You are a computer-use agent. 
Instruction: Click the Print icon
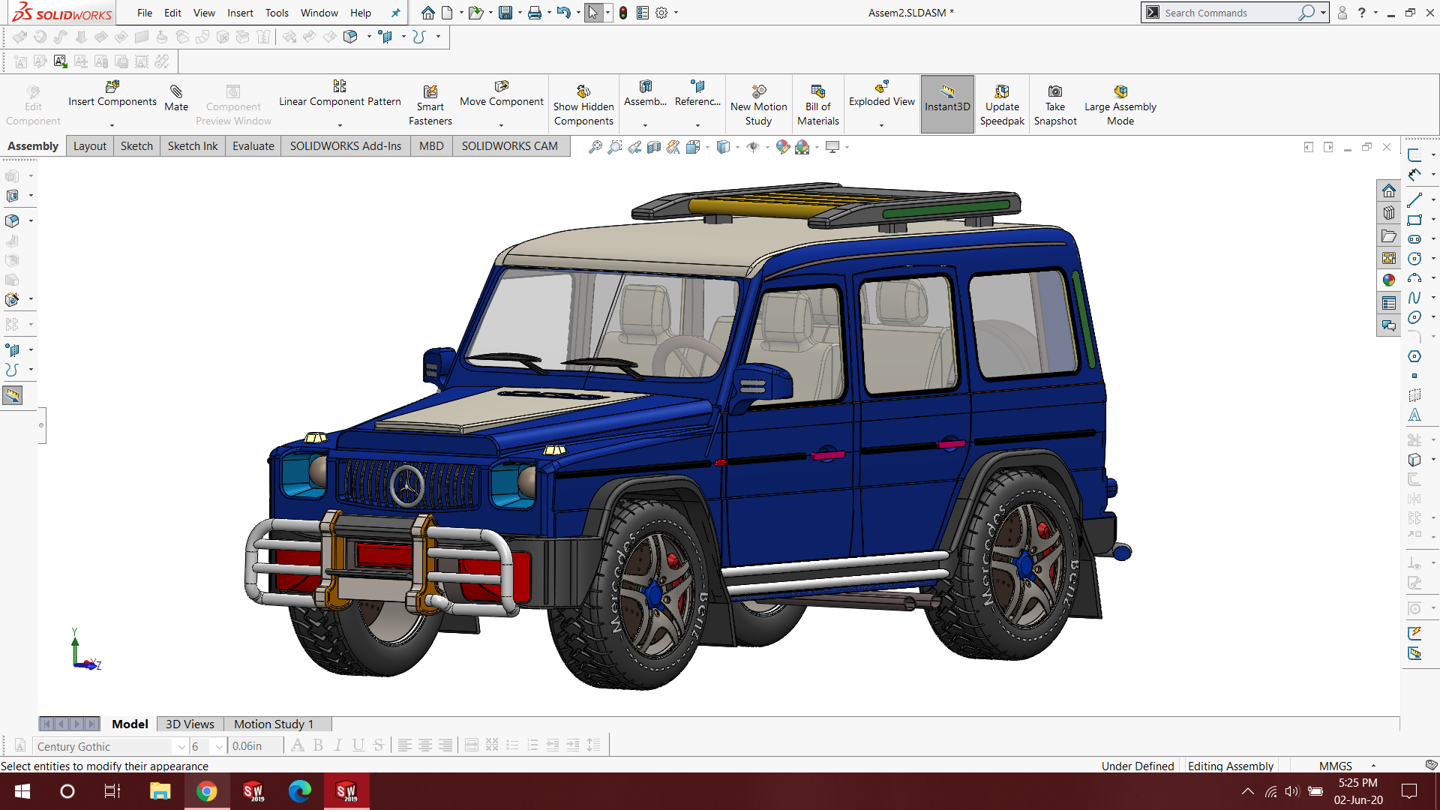[x=535, y=13]
